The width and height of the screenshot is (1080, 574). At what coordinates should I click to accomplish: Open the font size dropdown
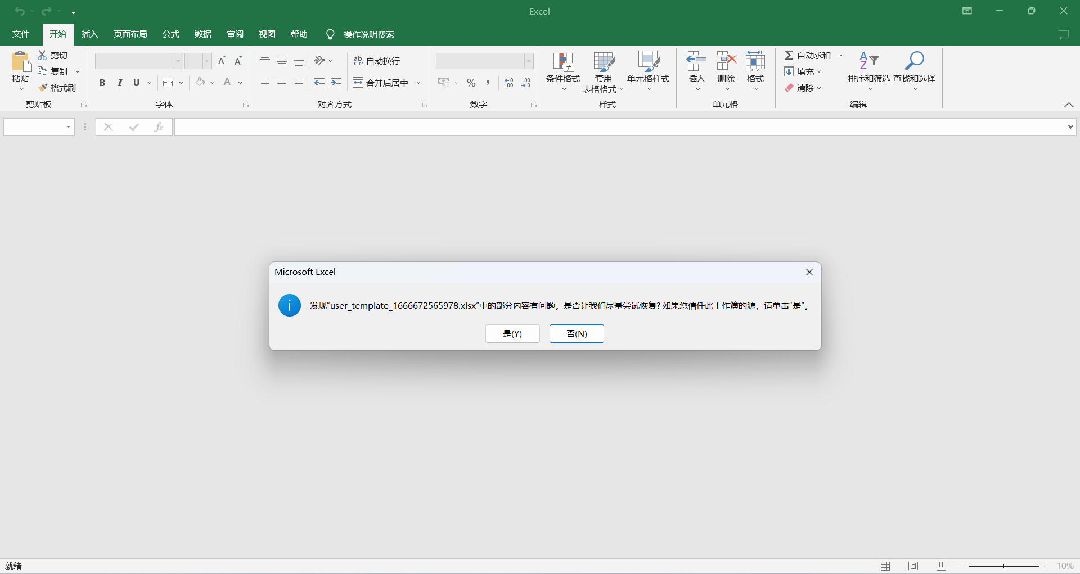coord(207,61)
